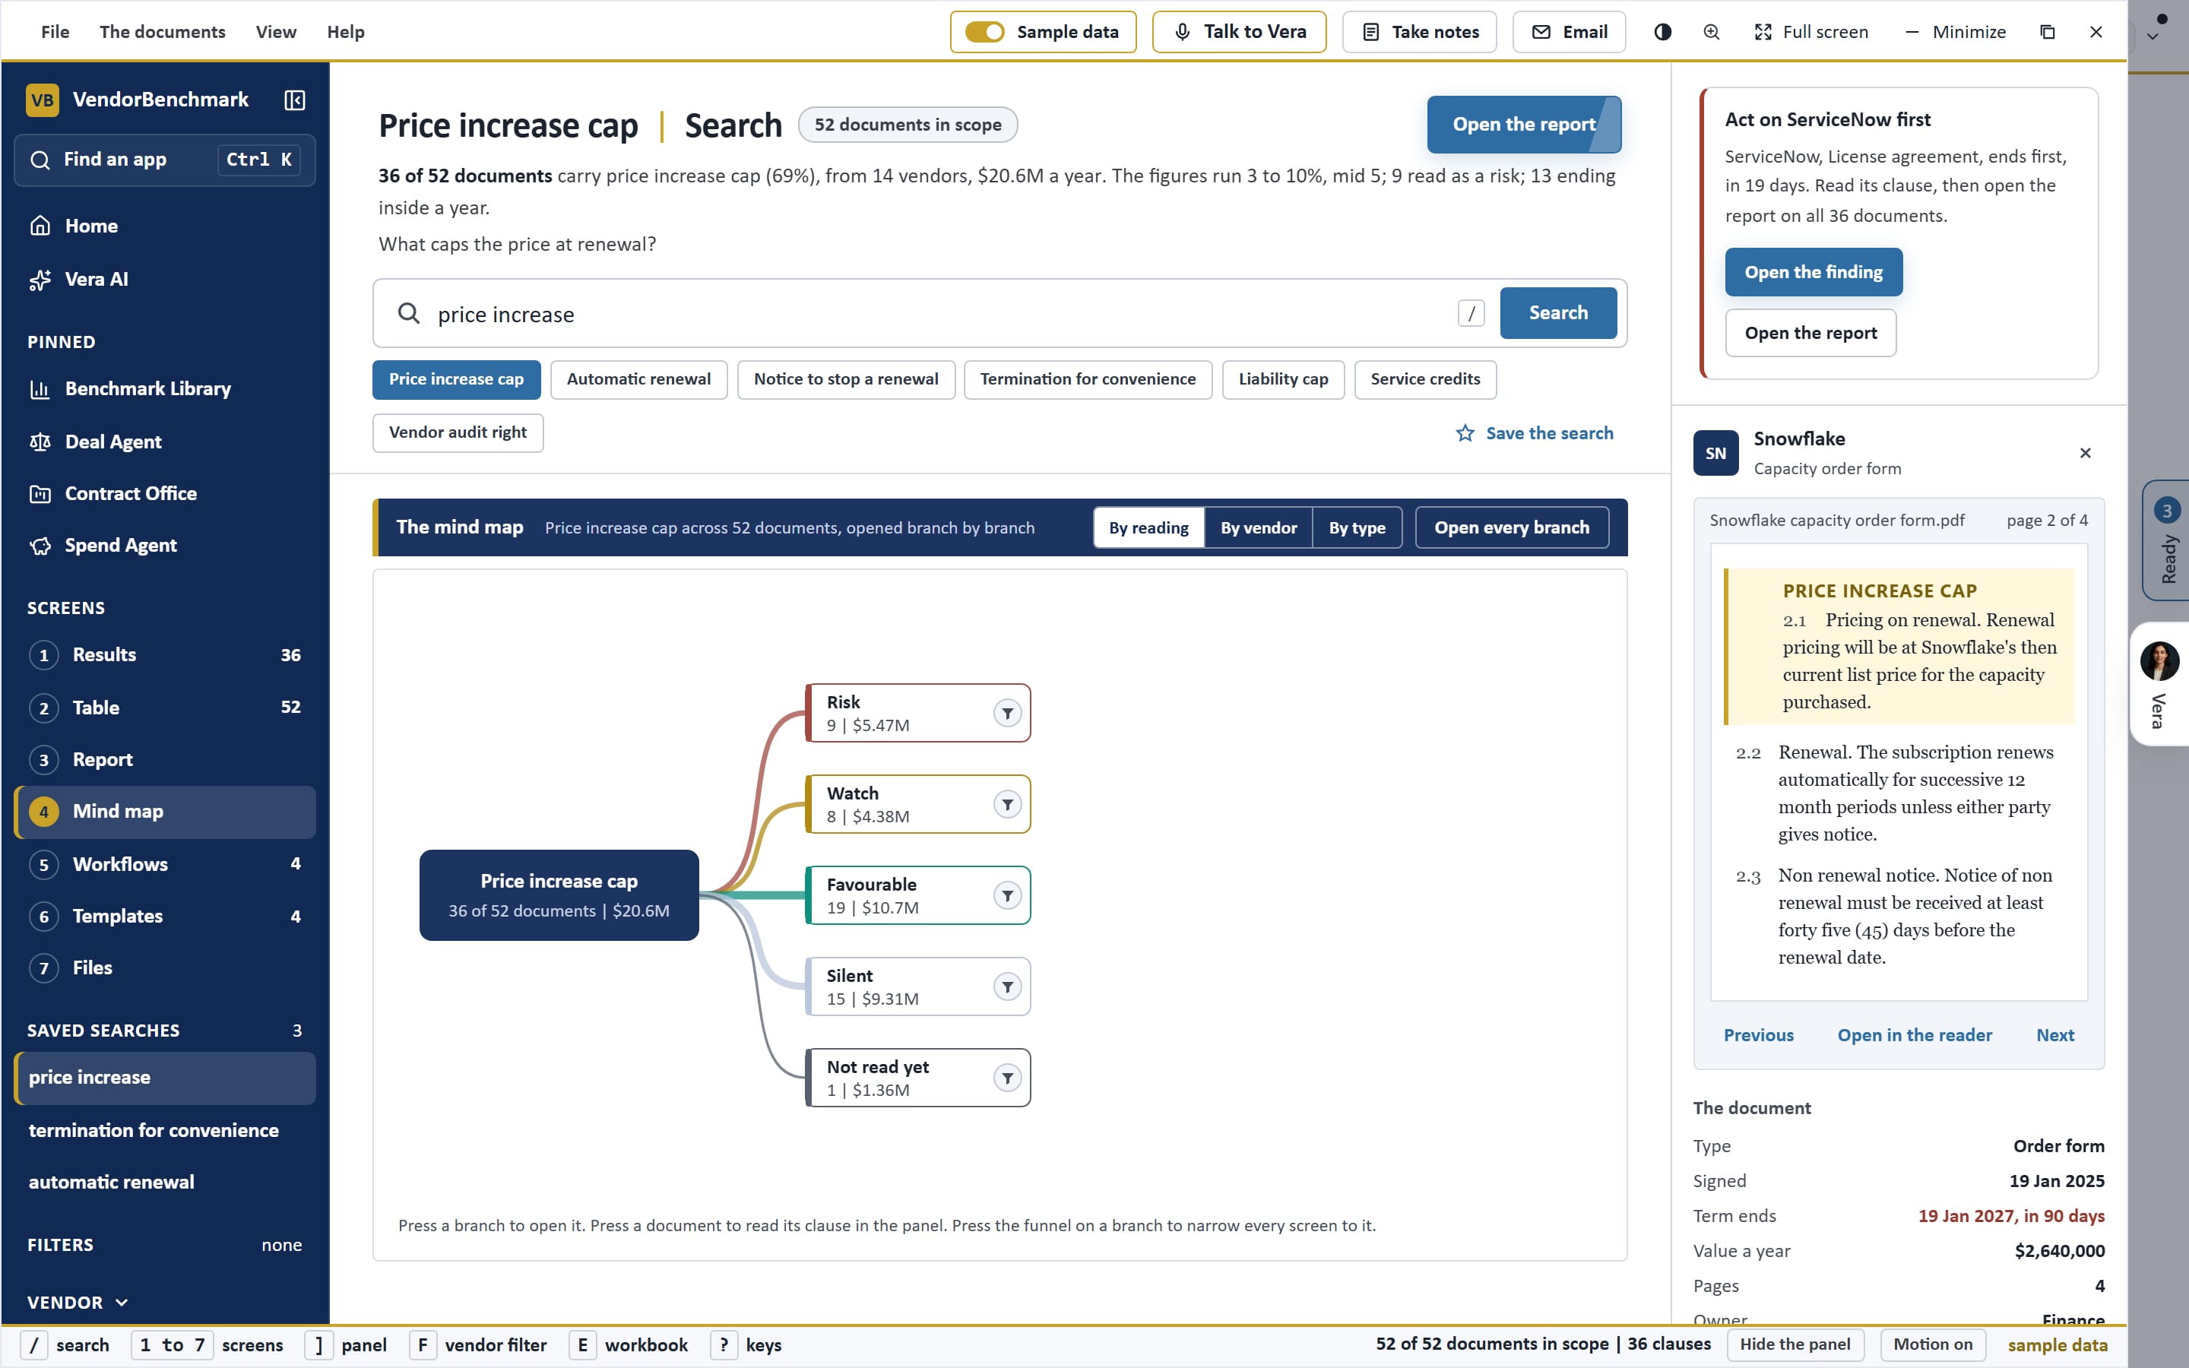
Task: Select By type mind map view
Action: click(x=1357, y=527)
